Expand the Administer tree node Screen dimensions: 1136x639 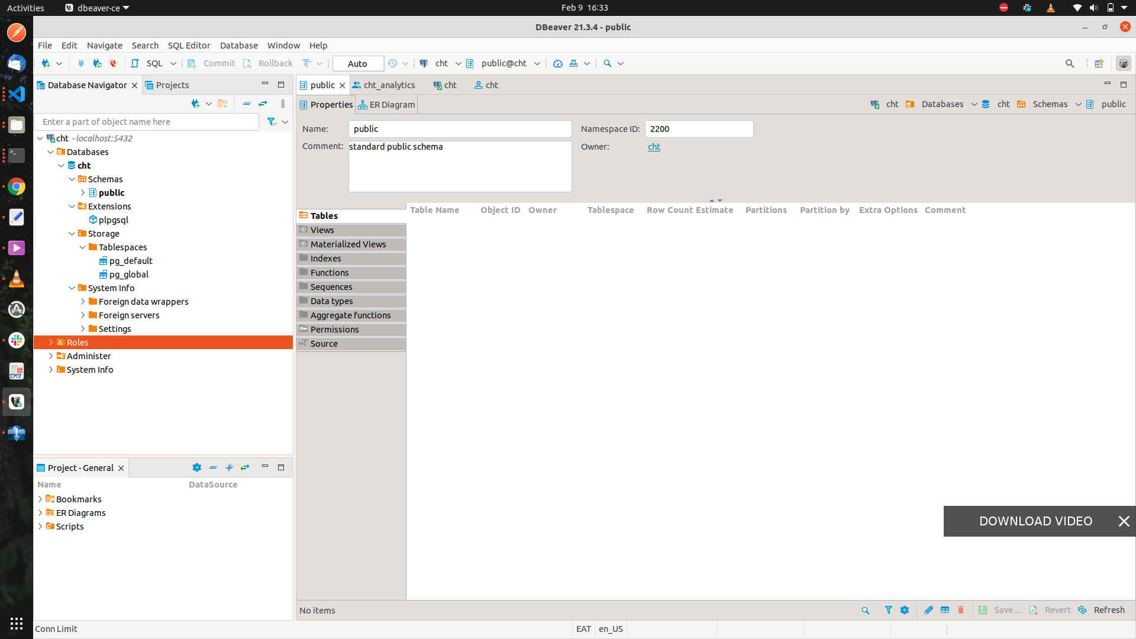(51, 356)
